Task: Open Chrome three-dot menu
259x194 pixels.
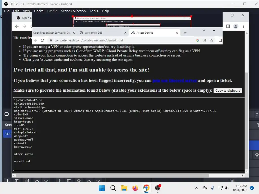Action: [x=244, y=26]
